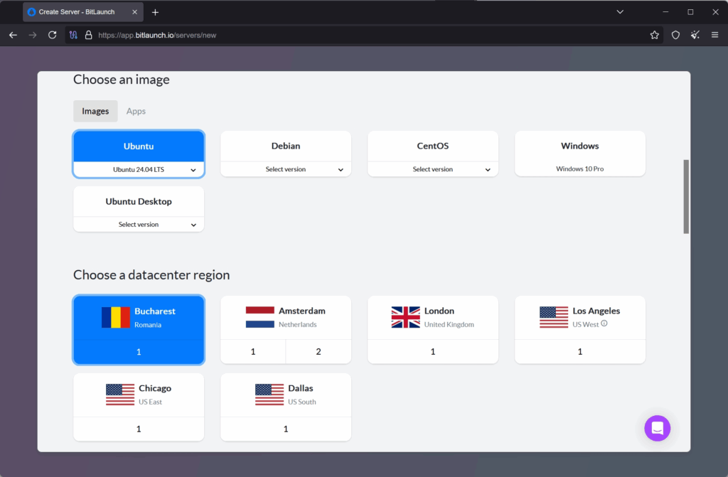
Task: Open the Debian Select version dropdown
Action: click(286, 169)
